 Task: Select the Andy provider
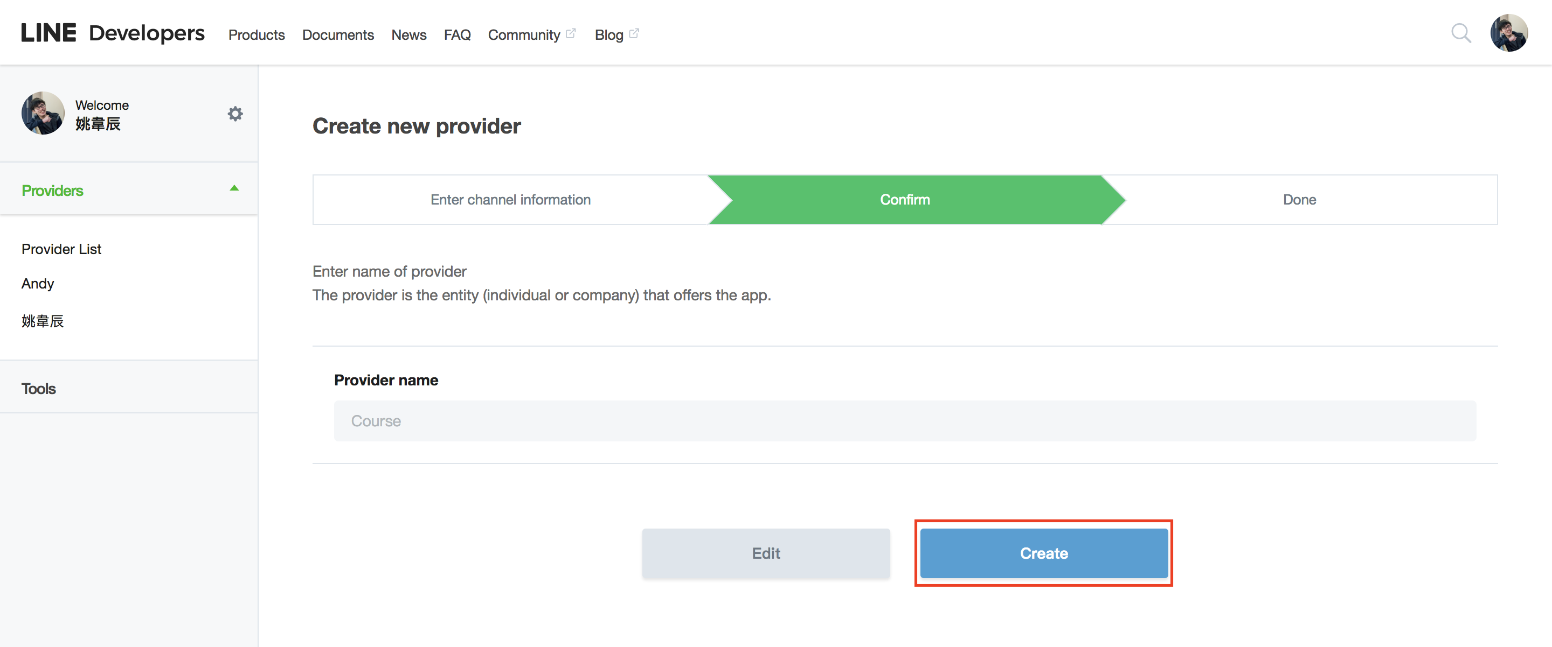tap(38, 284)
